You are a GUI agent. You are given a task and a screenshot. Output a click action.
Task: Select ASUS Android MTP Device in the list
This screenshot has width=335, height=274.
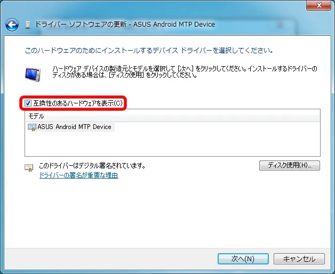(x=74, y=127)
